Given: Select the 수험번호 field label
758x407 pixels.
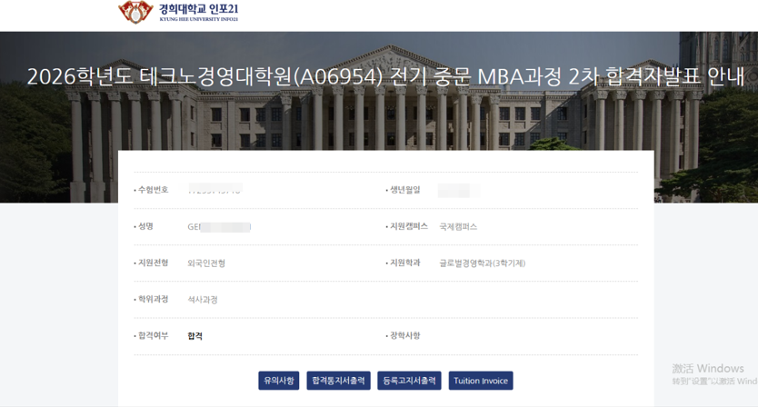Looking at the screenshot, I should point(153,190).
